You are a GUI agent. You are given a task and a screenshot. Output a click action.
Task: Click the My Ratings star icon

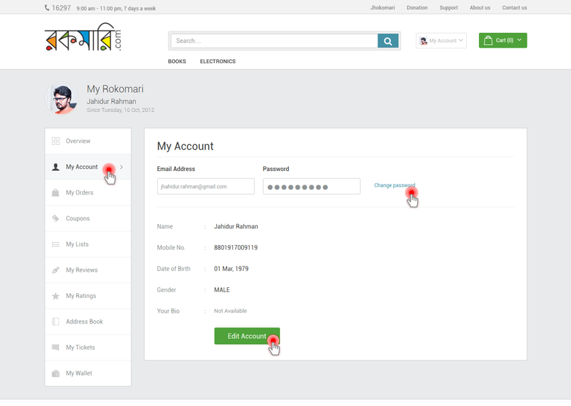56,296
